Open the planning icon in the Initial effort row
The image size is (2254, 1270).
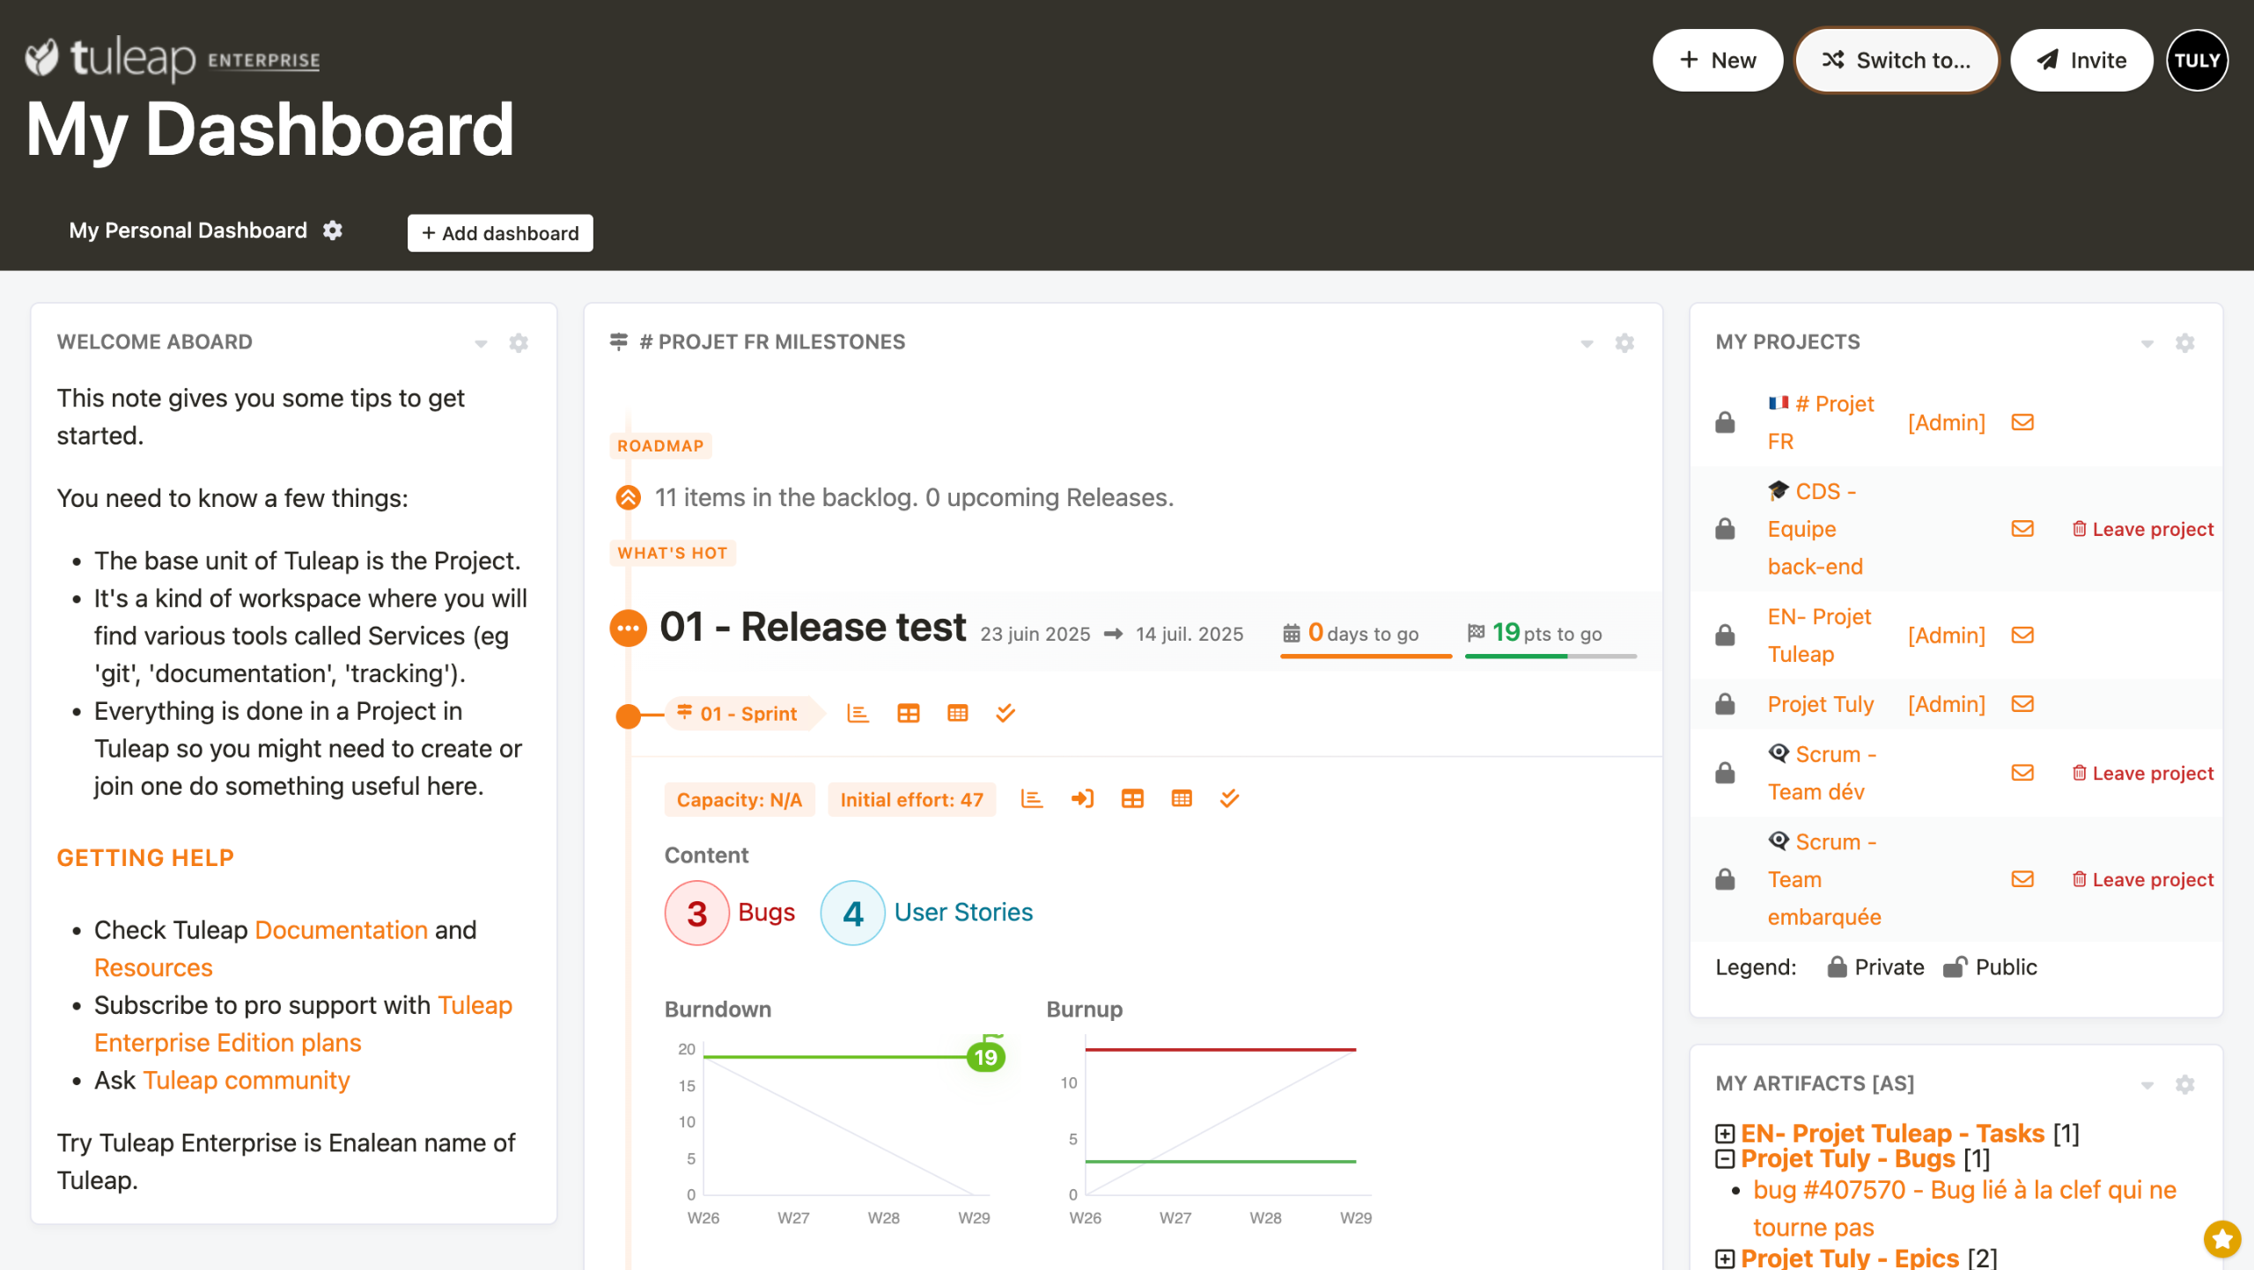click(1081, 798)
